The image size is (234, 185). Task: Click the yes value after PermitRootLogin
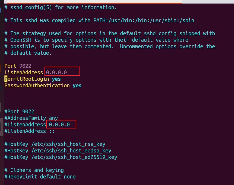[x=56, y=79]
